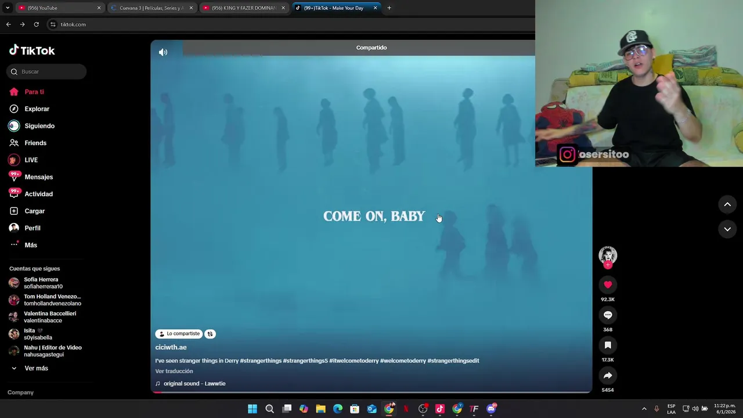Open the ciciwth.ae username link

[171, 347]
